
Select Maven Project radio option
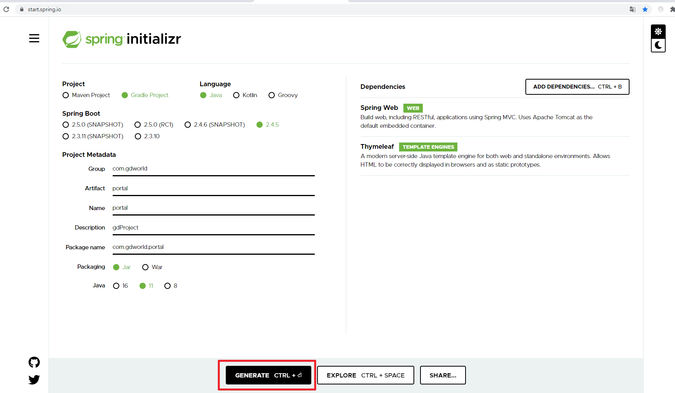point(86,95)
